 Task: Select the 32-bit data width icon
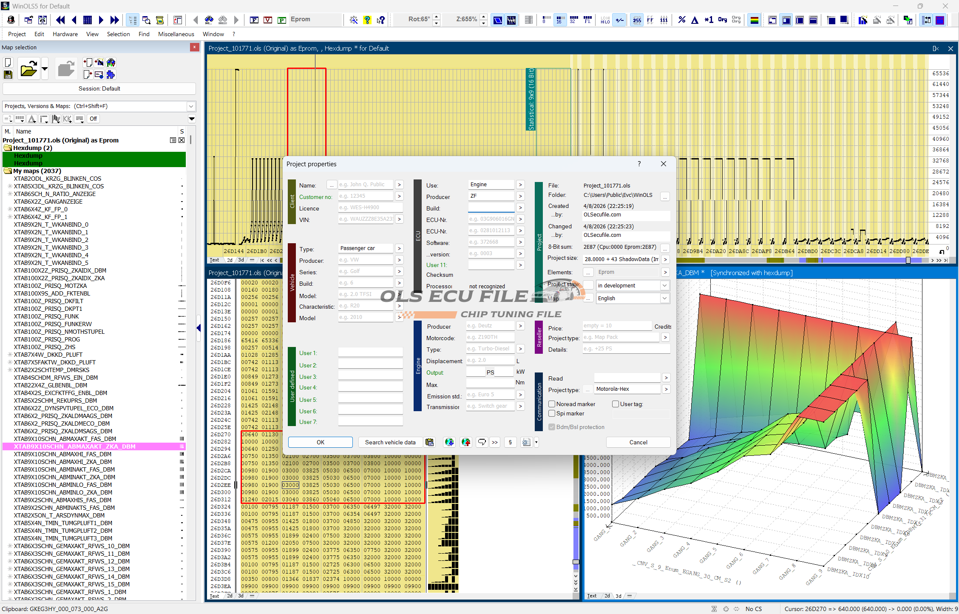(x=573, y=20)
